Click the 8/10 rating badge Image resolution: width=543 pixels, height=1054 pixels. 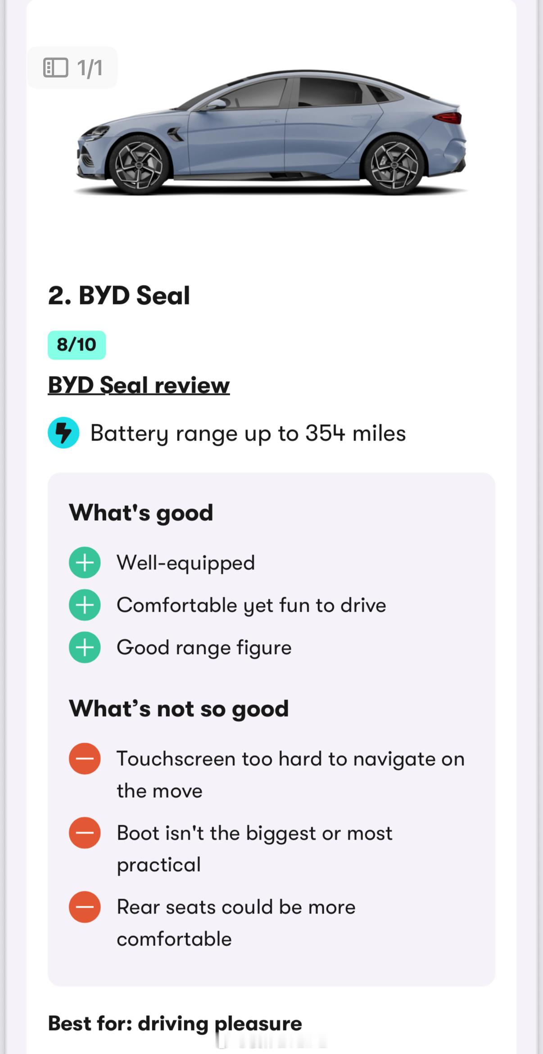click(x=77, y=345)
